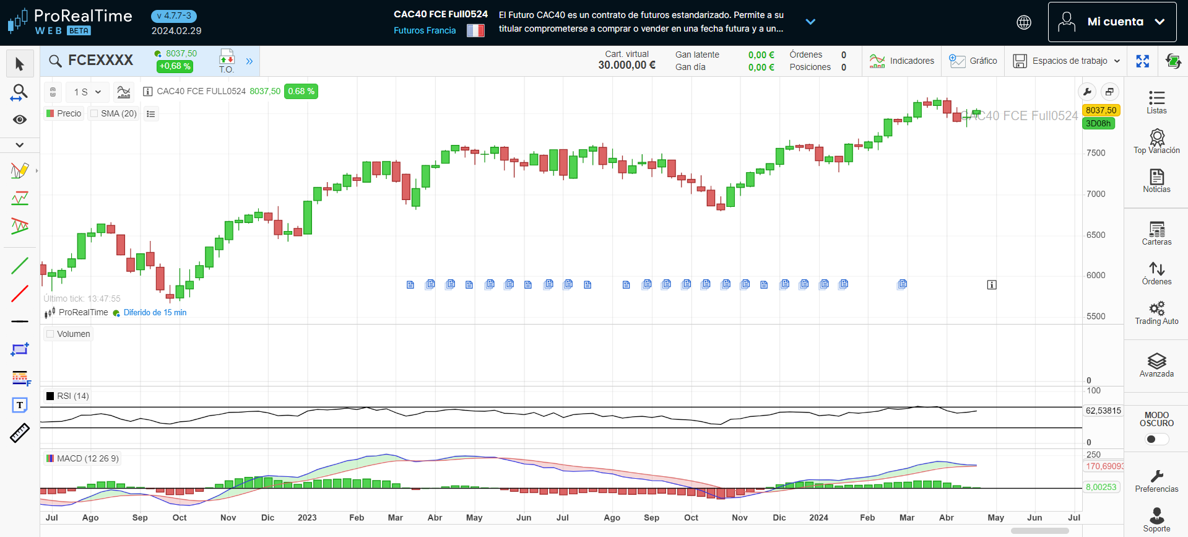This screenshot has width=1188, height=537.
Task: Open the Indicadores menu
Action: [902, 61]
